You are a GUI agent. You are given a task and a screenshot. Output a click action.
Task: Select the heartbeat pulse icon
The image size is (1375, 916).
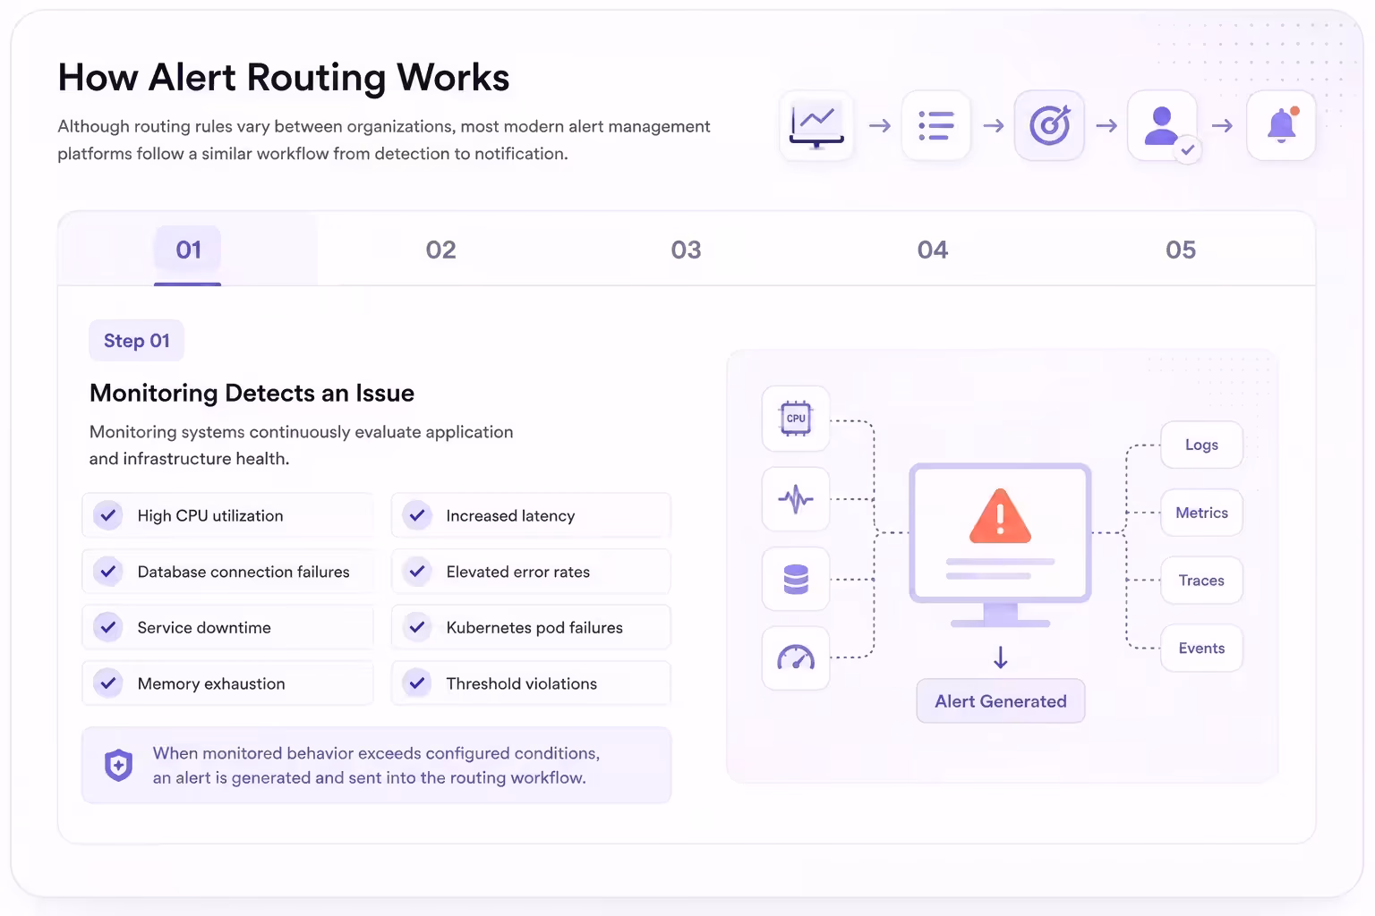click(796, 499)
